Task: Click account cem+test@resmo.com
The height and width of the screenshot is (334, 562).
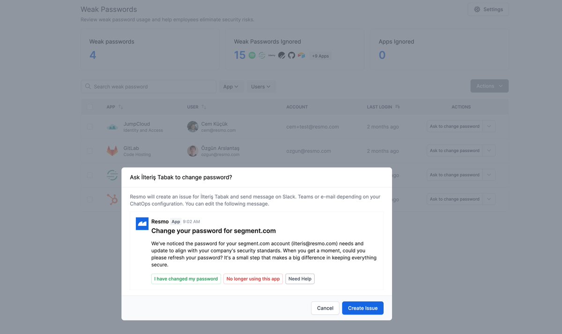Action: (x=312, y=127)
